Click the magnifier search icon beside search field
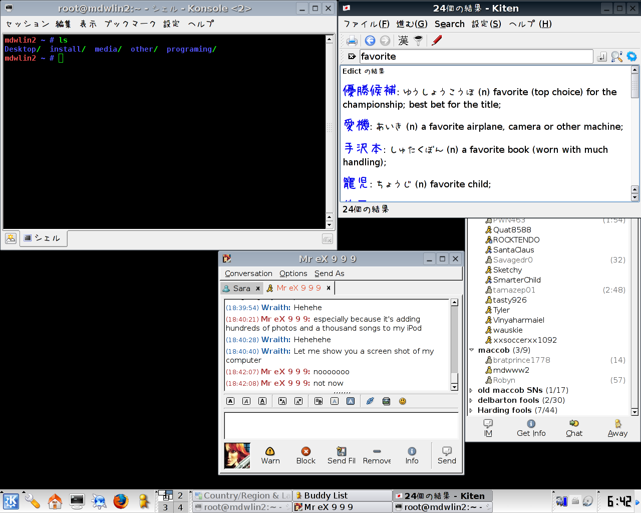This screenshot has width=641, height=513. [x=616, y=57]
